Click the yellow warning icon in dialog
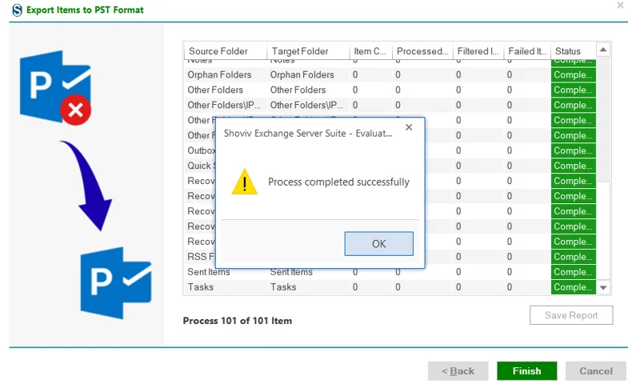 244,182
